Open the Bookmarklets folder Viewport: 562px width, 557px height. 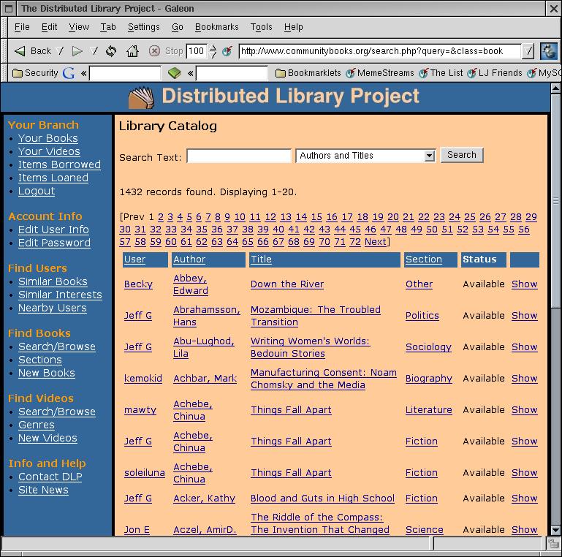click(308, 73)
